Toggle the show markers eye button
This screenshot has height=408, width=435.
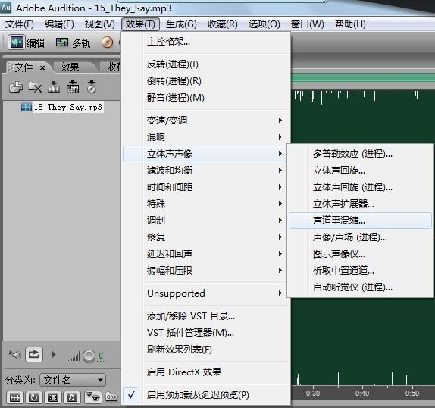pyautogui.click(x=92, y=397)
